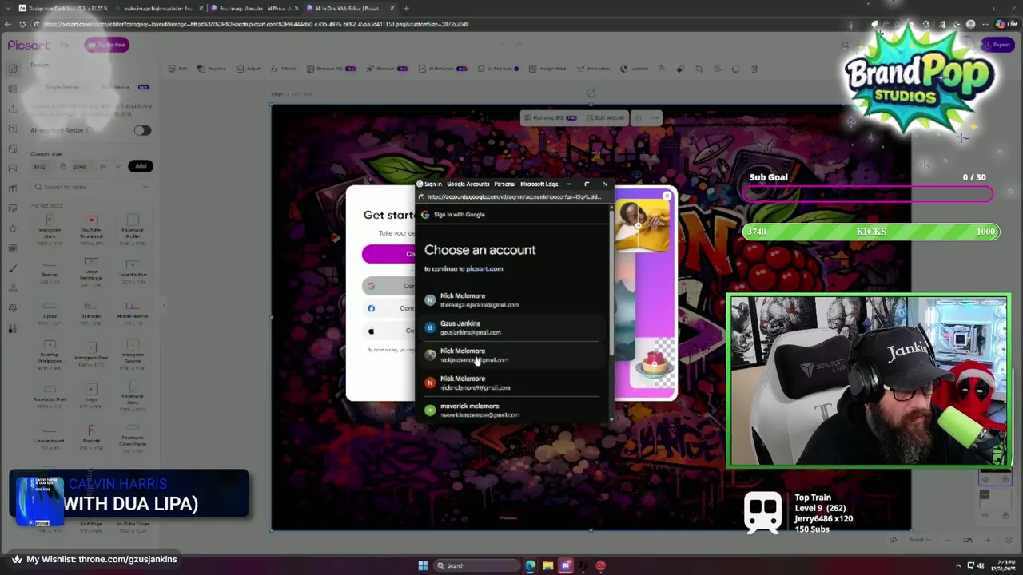The height and width of the screenshot is (575, 1023).
Task: Expand the Search for ratios dropdown
Action: [145, 187]
